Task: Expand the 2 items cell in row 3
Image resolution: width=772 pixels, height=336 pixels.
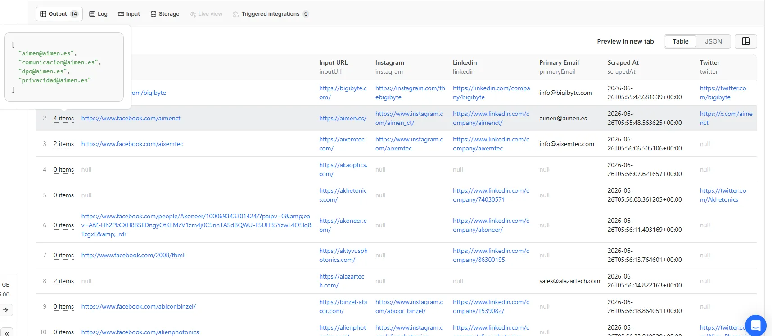Action: [x=63, y=144]
